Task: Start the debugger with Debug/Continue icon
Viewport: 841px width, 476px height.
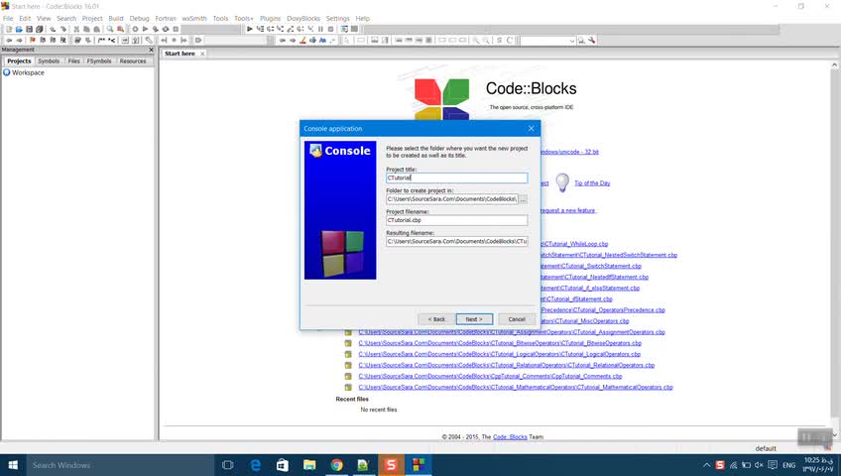Action: pyautogui.click(x=249, y=29)
